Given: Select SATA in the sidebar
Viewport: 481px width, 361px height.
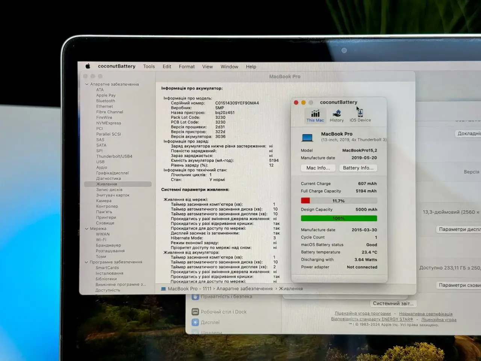Looking at the screenshot, I should [101, 145].
